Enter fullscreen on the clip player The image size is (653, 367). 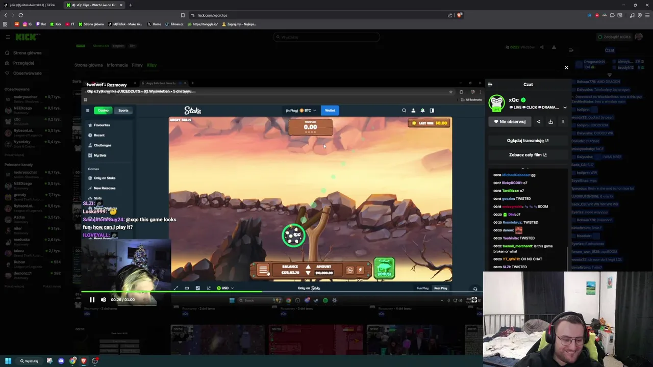[474, 300]
